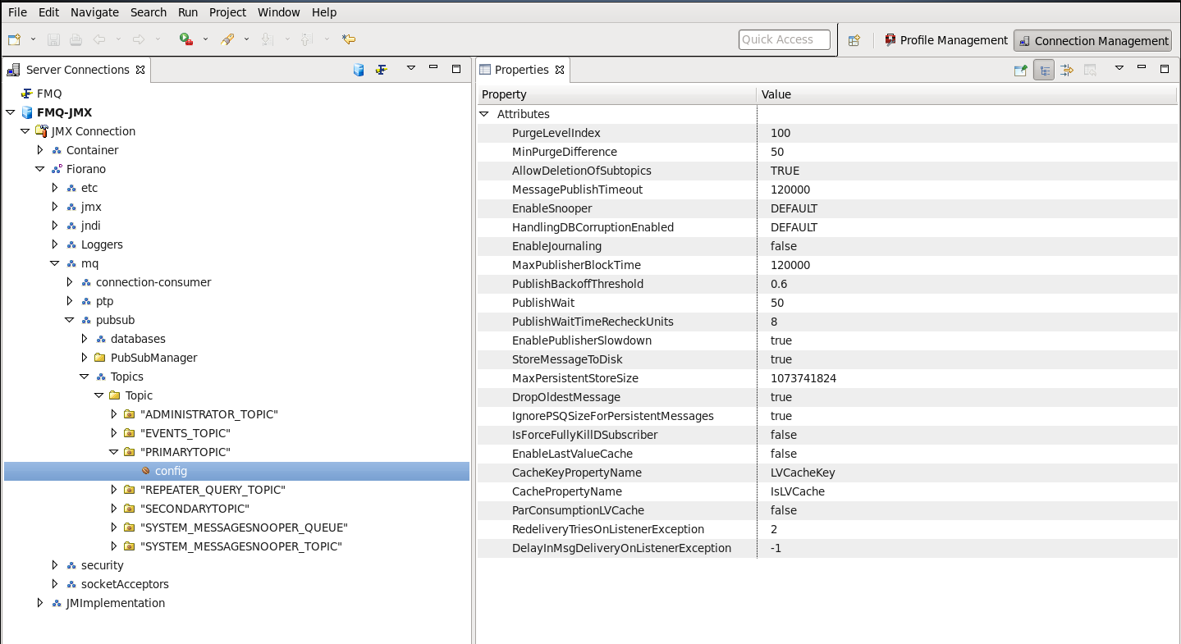This screenshot has width=1181, height=644.
Task: Open the Properties view menu arrow
Action: (x=1119, y=69)
